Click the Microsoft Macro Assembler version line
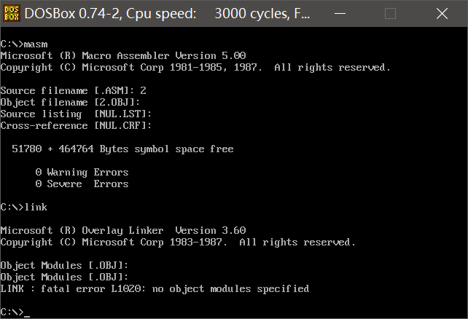468x319 pixels. (x=122, y=55)
